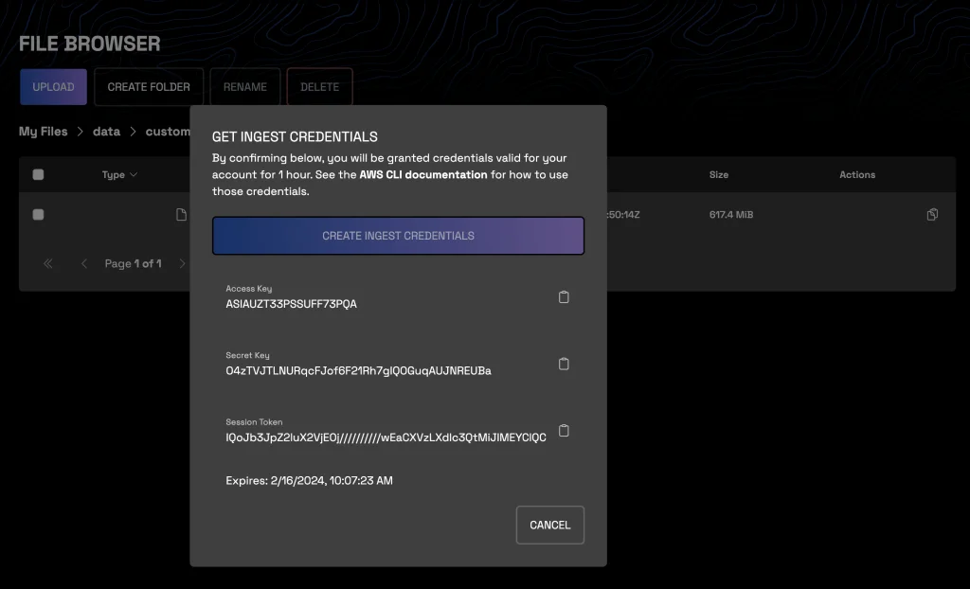Image resolution: width=970 pixels, height=589 pixels.
Task: Check the checkbox on the file row
Action: pyautogui.click(x=38, y=214)
